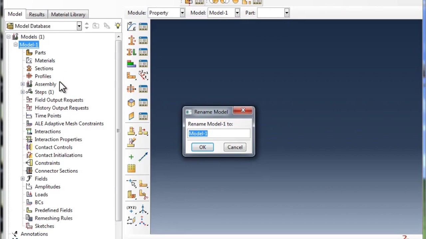Select the XYZ Create Datum CSYS icon

click(131, 209)
